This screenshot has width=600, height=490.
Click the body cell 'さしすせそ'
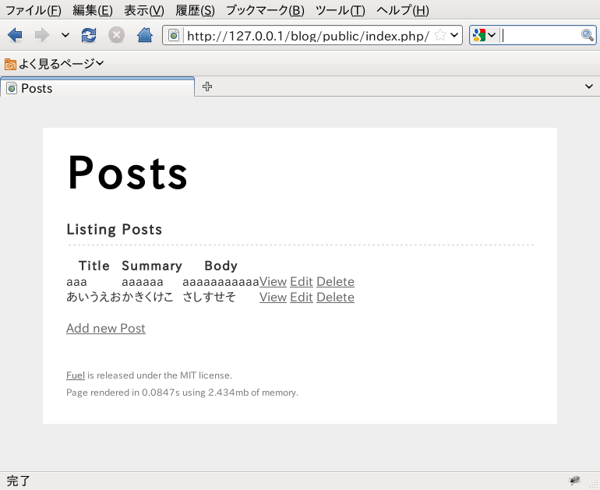(209, 297)
